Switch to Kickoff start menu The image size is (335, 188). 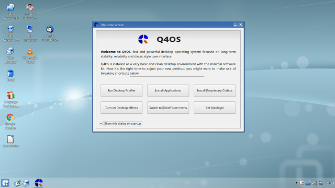168,108
